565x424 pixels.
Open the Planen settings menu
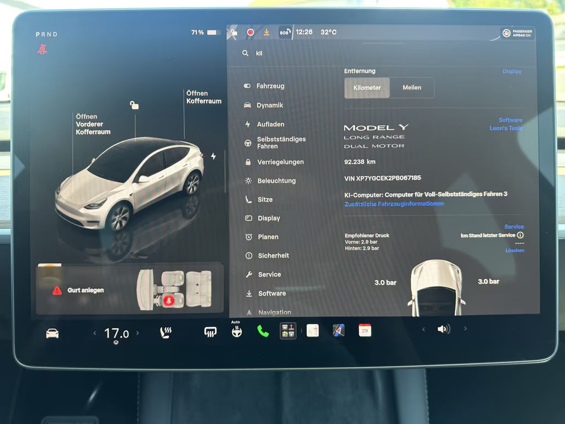tap(262, 237)
